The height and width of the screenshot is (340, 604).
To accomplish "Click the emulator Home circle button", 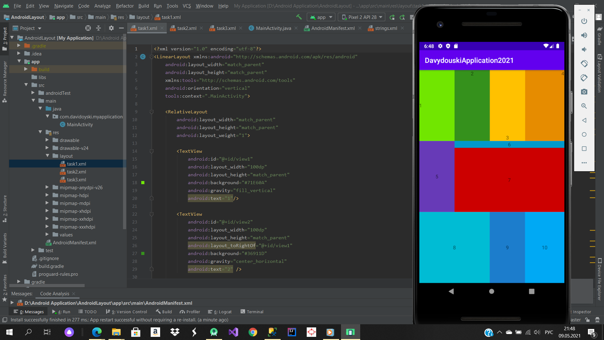I will point(584,134).
